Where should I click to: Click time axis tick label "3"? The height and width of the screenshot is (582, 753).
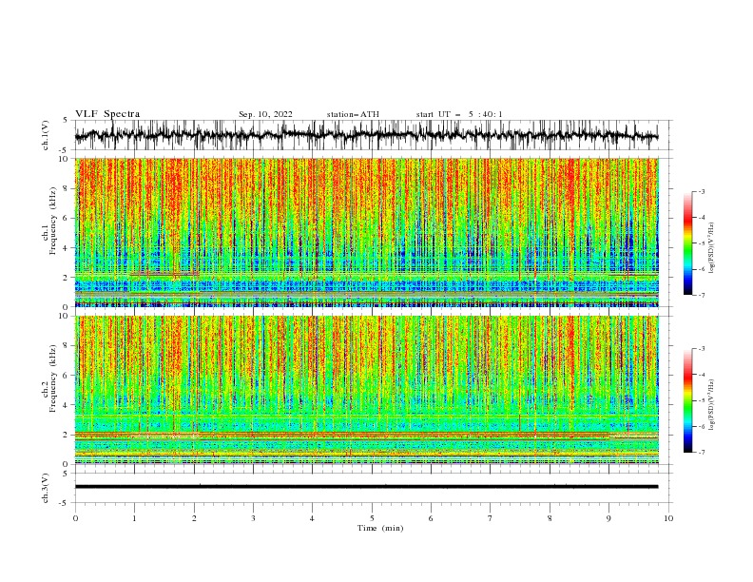click(x=253, y=518)
